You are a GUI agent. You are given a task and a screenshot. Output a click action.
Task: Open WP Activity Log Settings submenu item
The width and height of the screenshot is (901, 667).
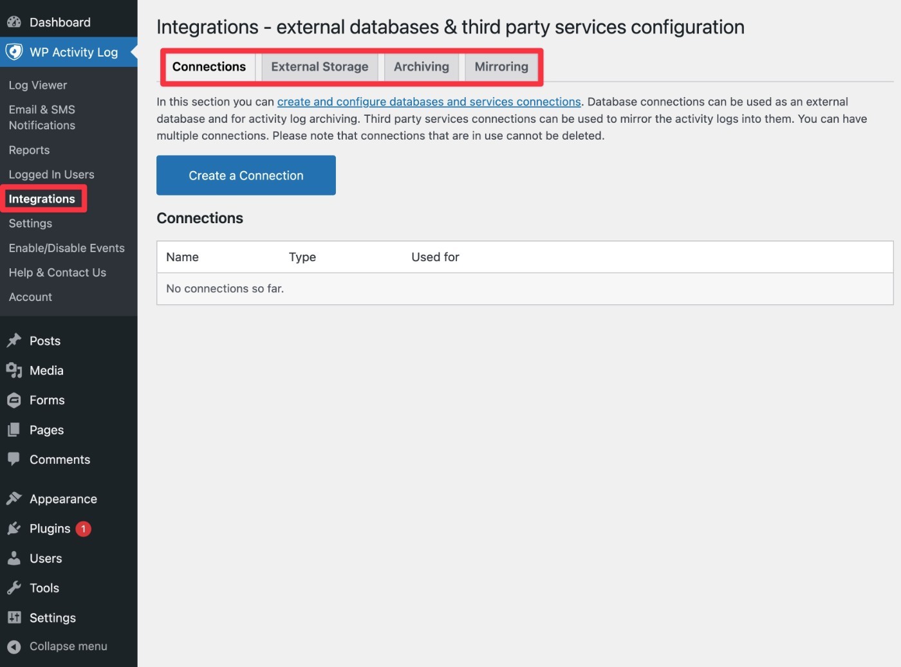click(x=30, y=223)
